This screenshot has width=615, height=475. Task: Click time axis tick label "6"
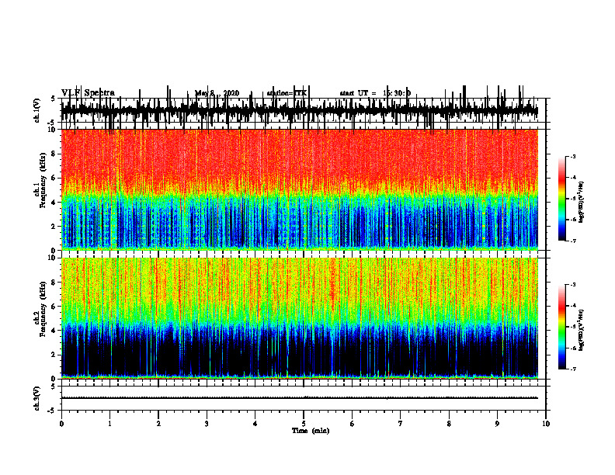click(x=352, y=424)
